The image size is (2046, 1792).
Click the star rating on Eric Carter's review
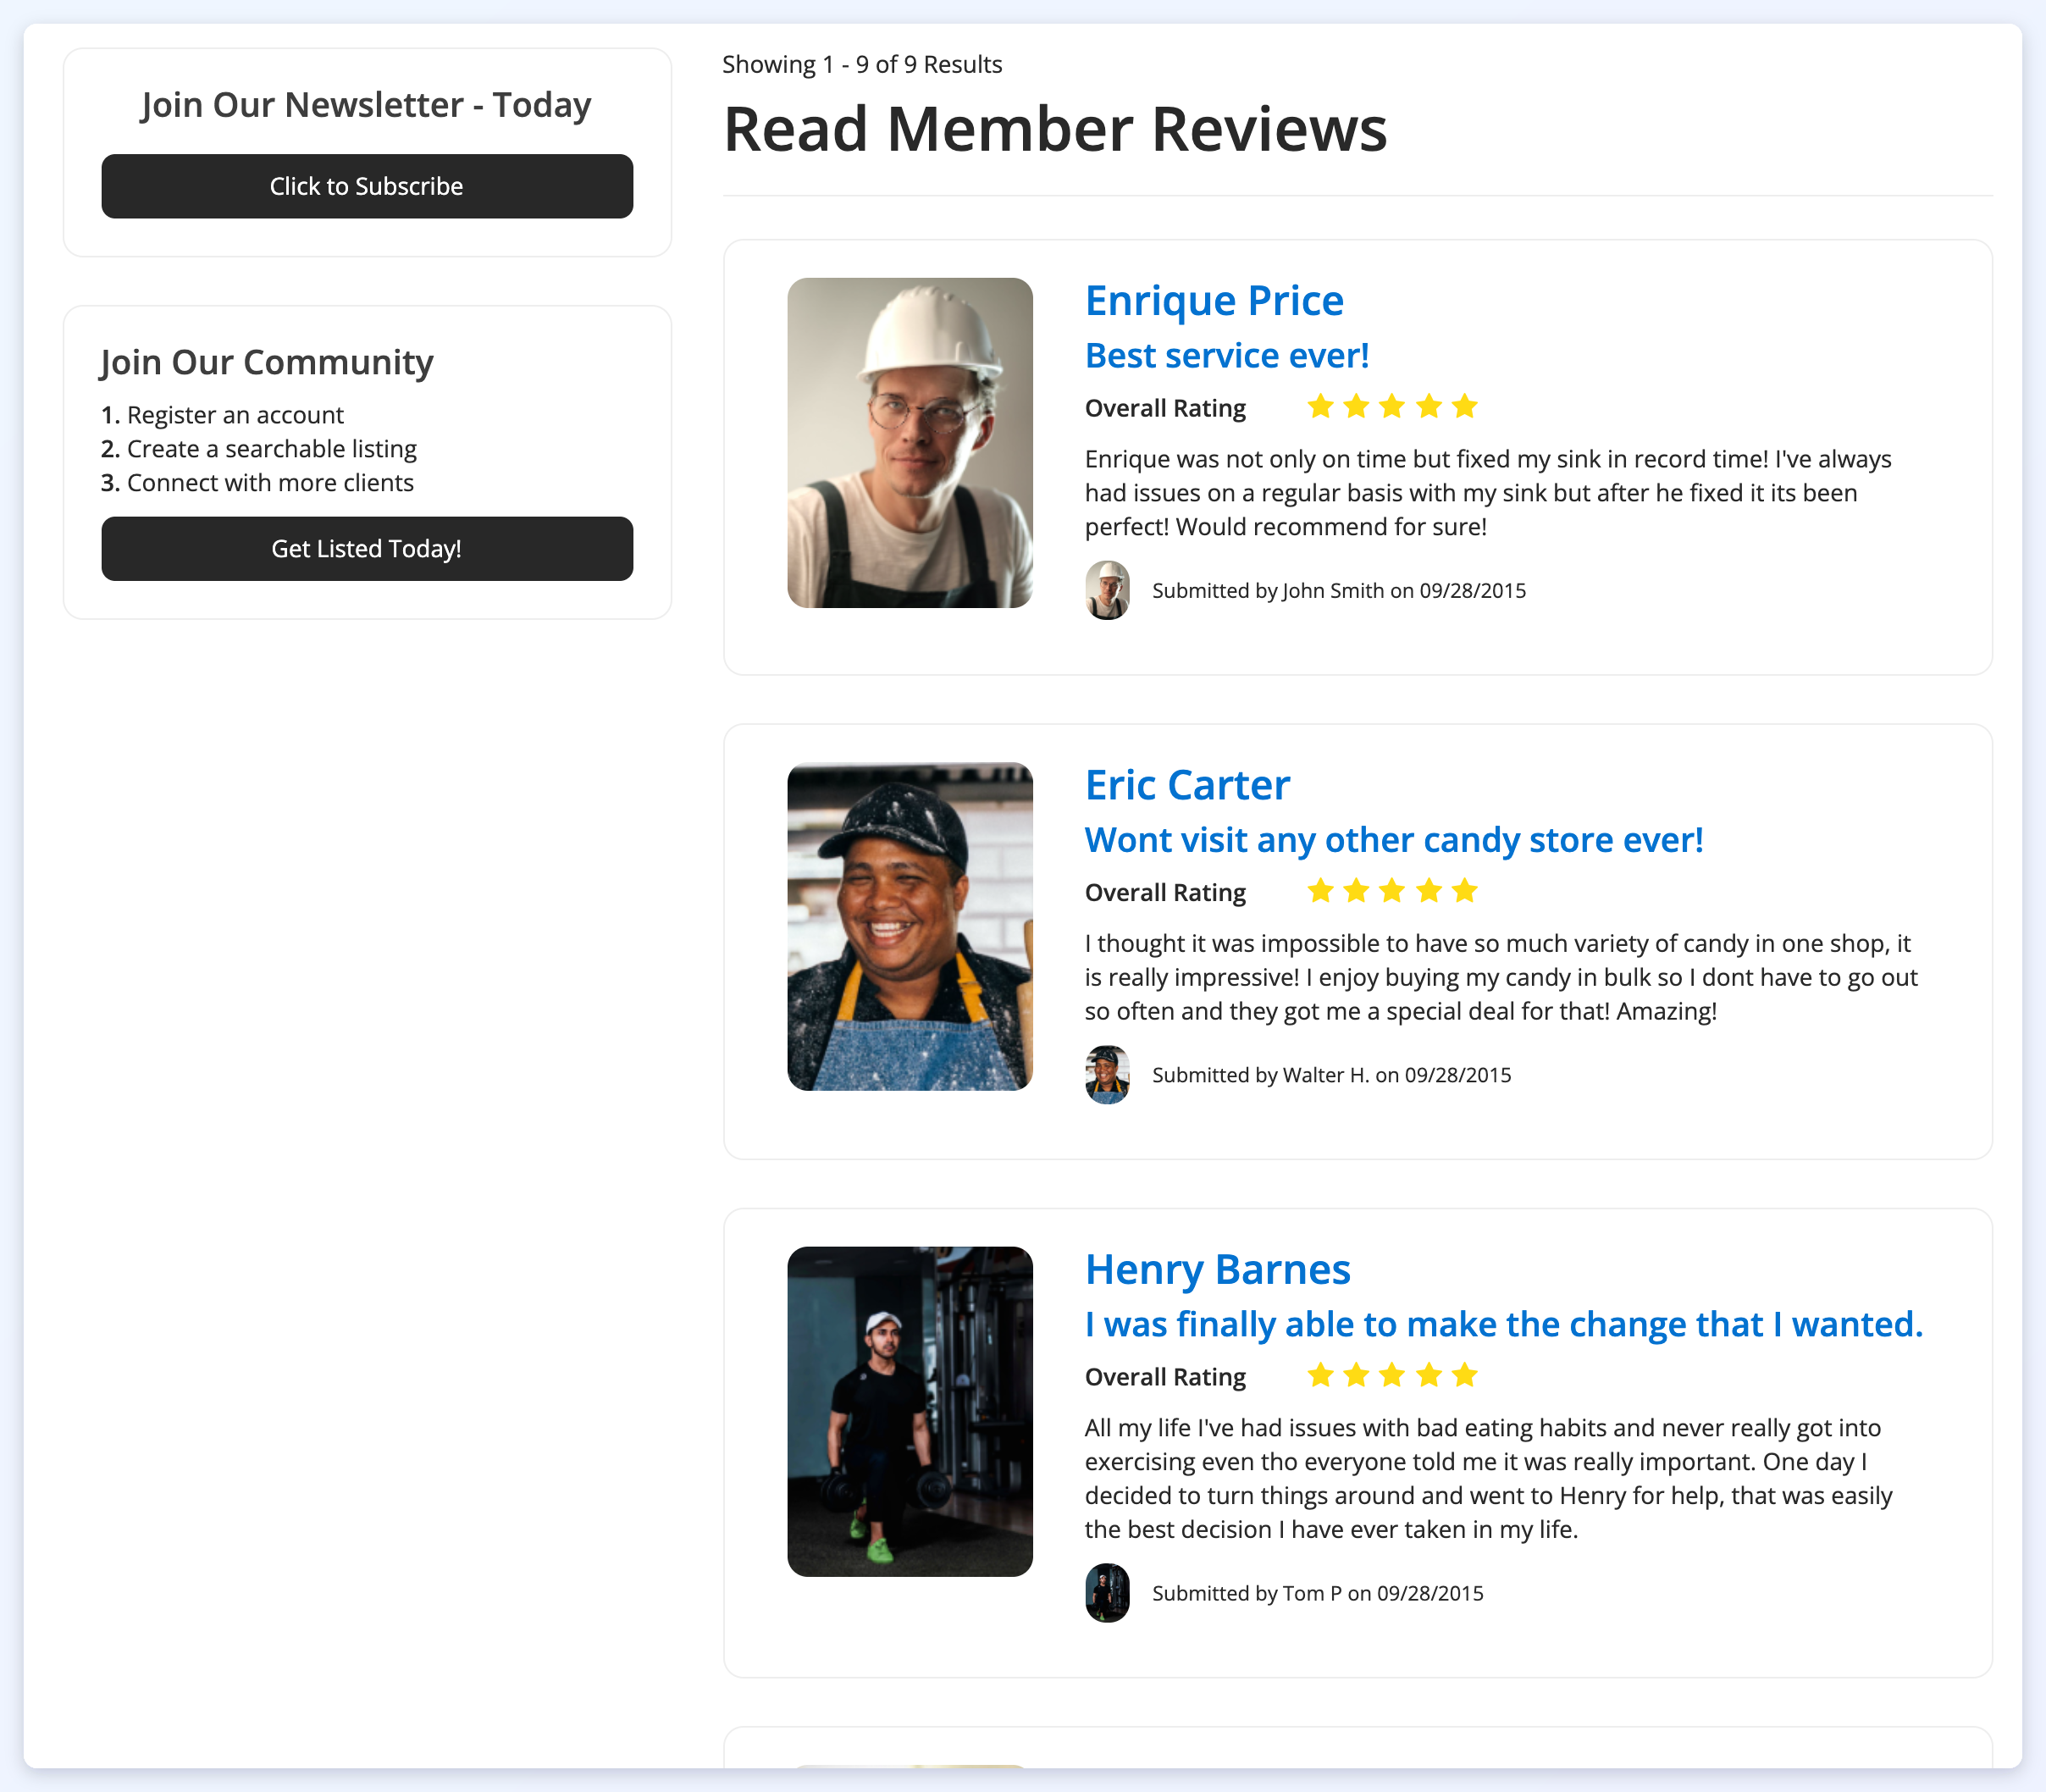(x=1392, y=890)
